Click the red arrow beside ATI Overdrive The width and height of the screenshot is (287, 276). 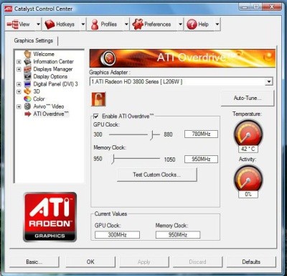point(28,114)
